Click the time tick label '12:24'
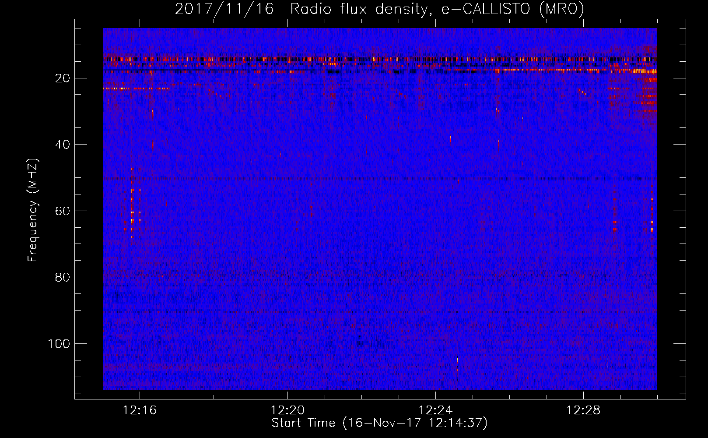708x438 pixels. [x=435, y=410]
